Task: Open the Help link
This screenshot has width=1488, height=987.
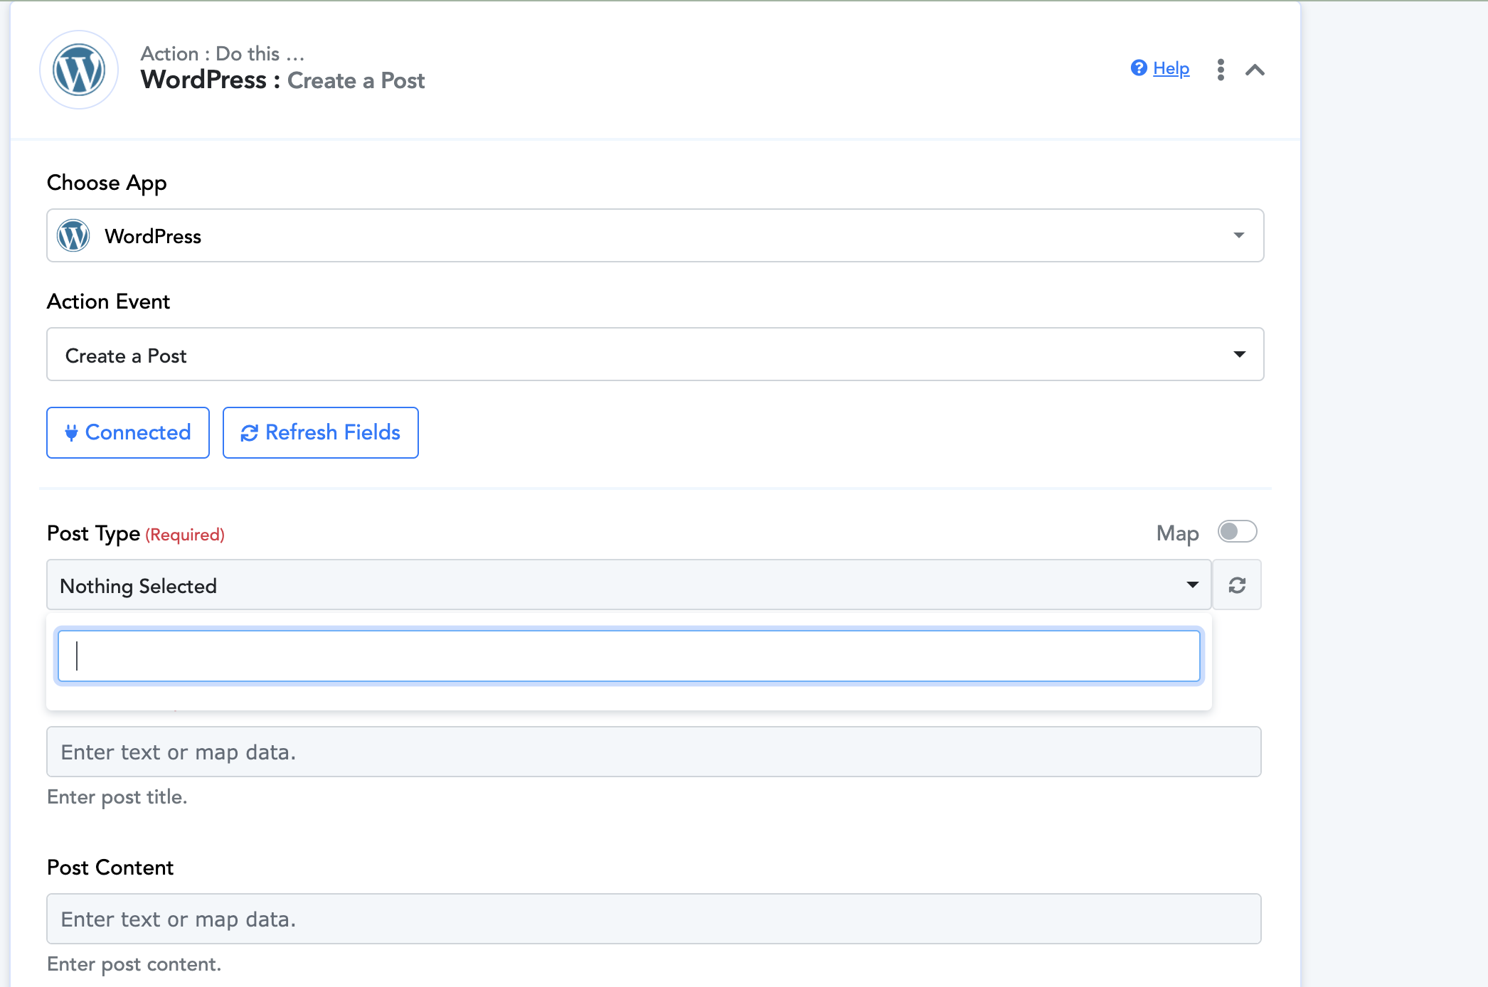Action: point(1171,68)
